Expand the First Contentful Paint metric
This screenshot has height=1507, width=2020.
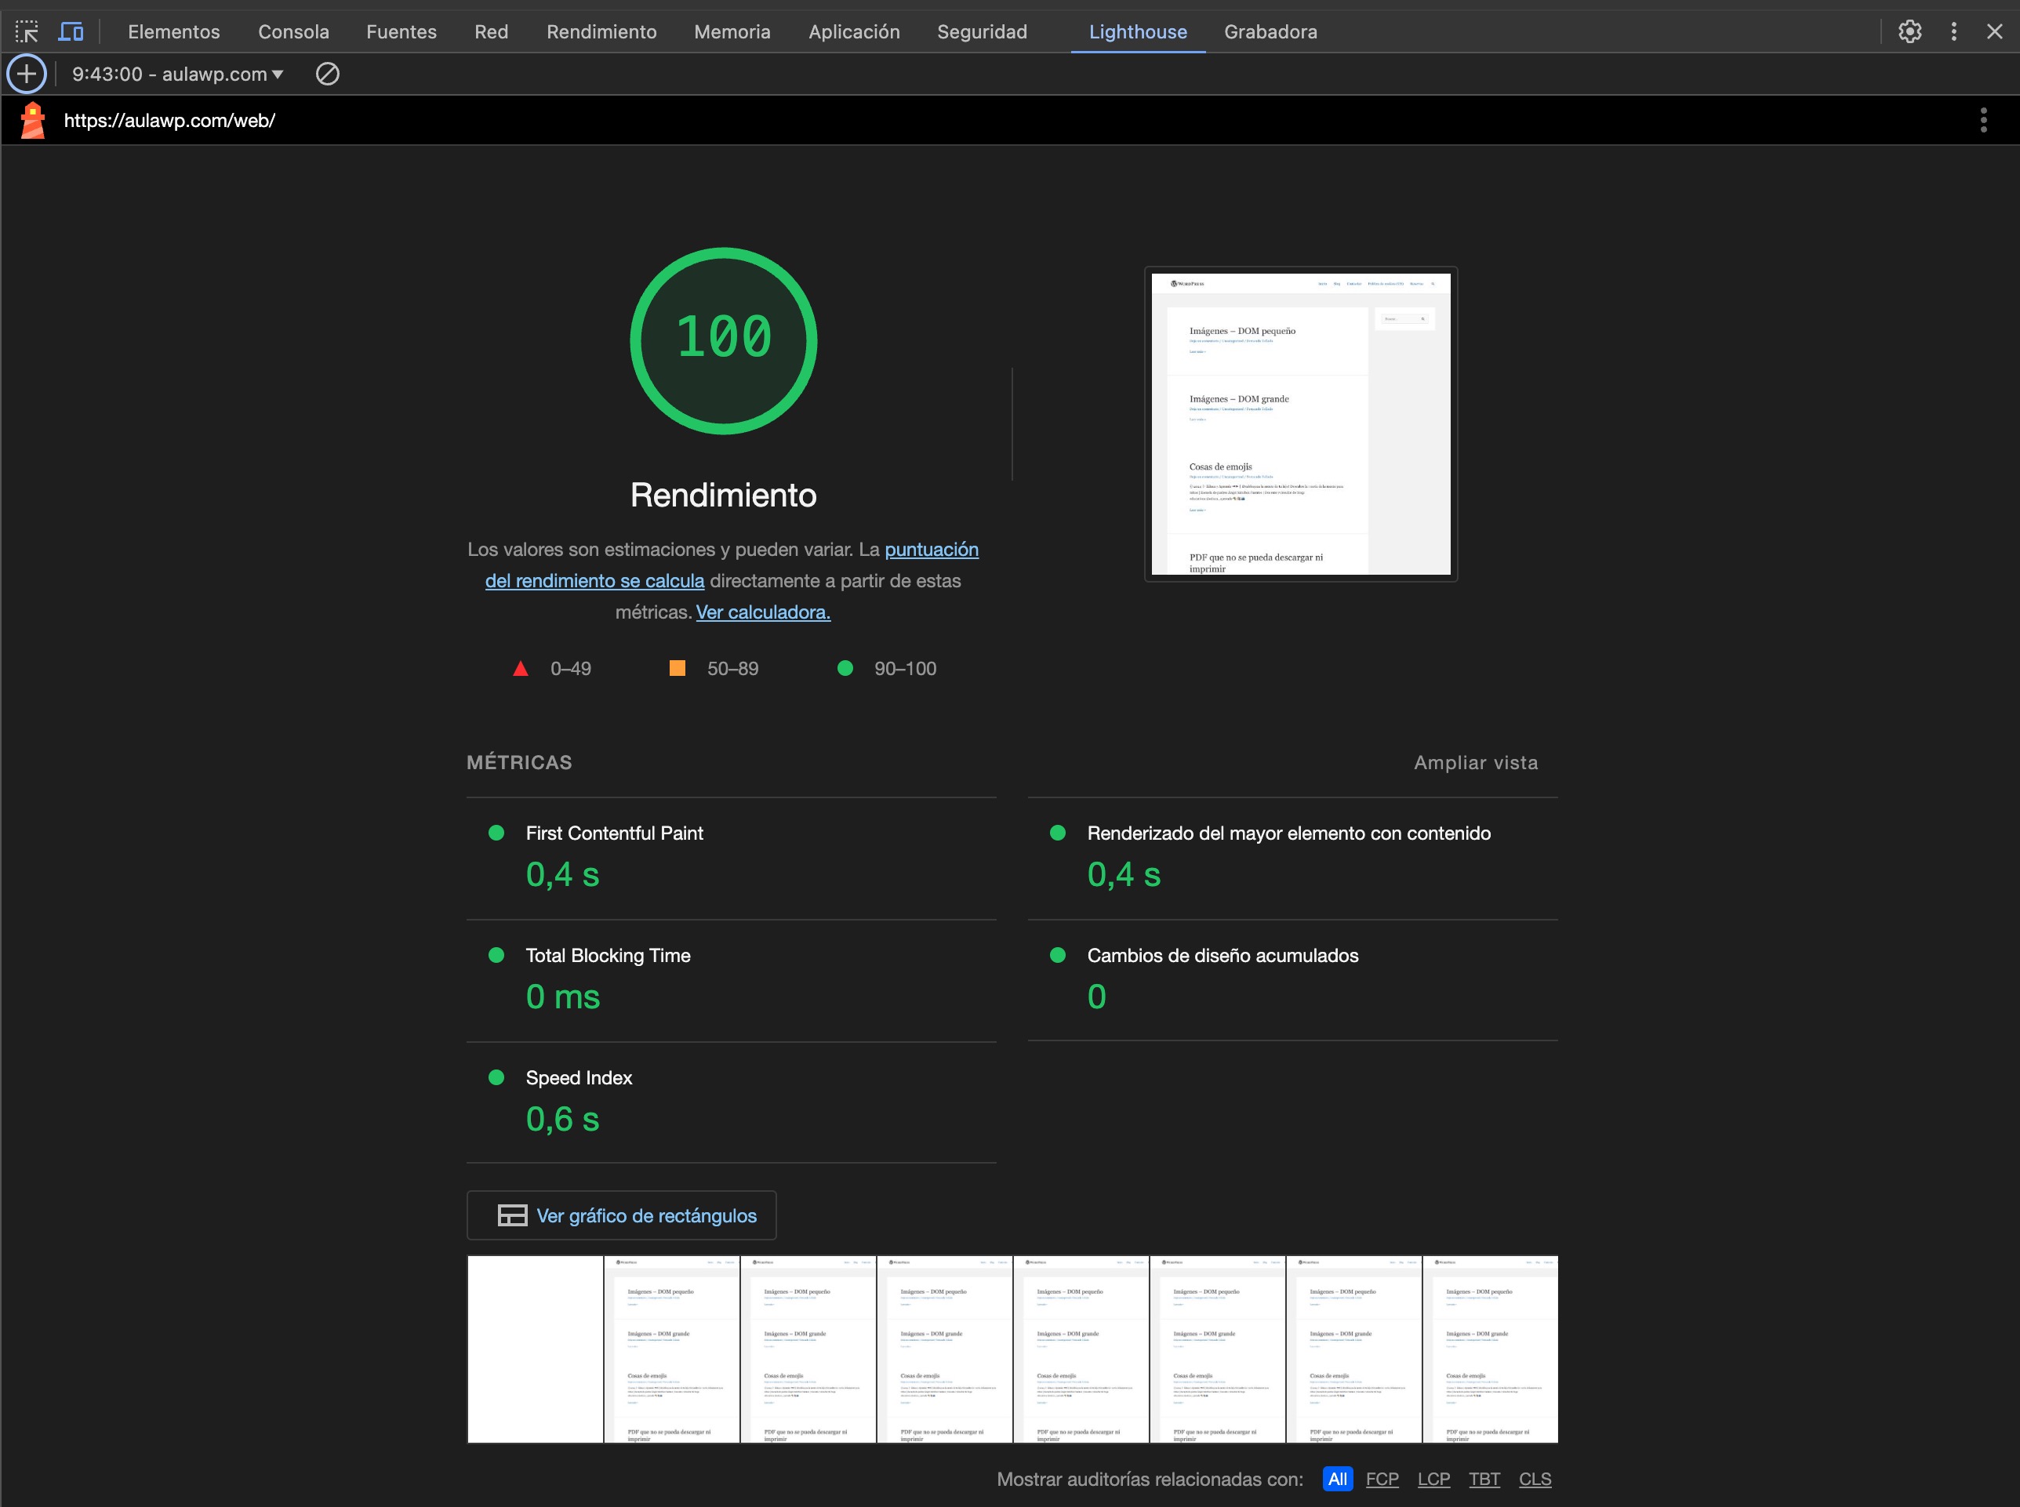pos(614,833)
